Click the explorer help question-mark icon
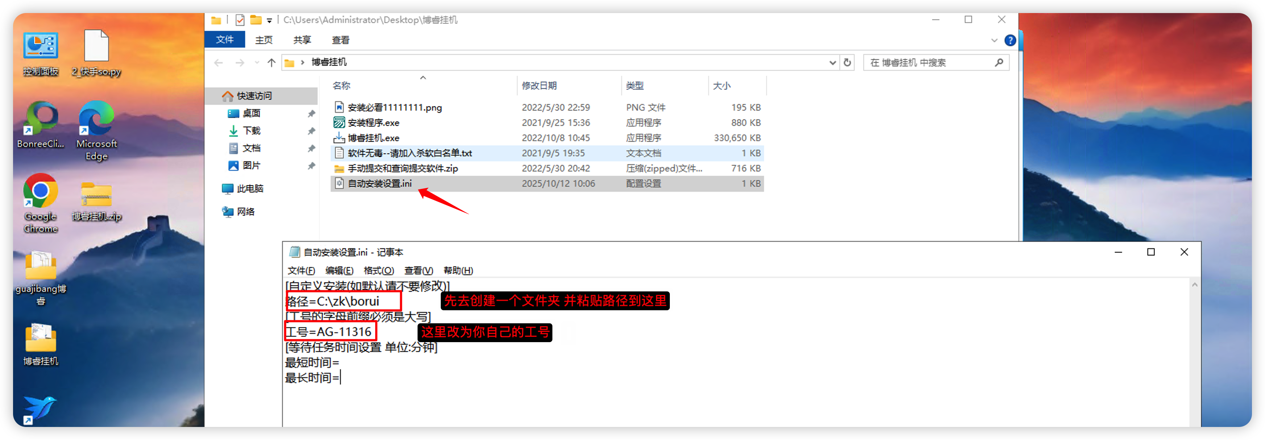This screenshot has height=440, width=1265. click(x=1009, y=40)
